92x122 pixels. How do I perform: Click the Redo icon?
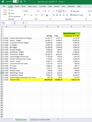(30, 2)
